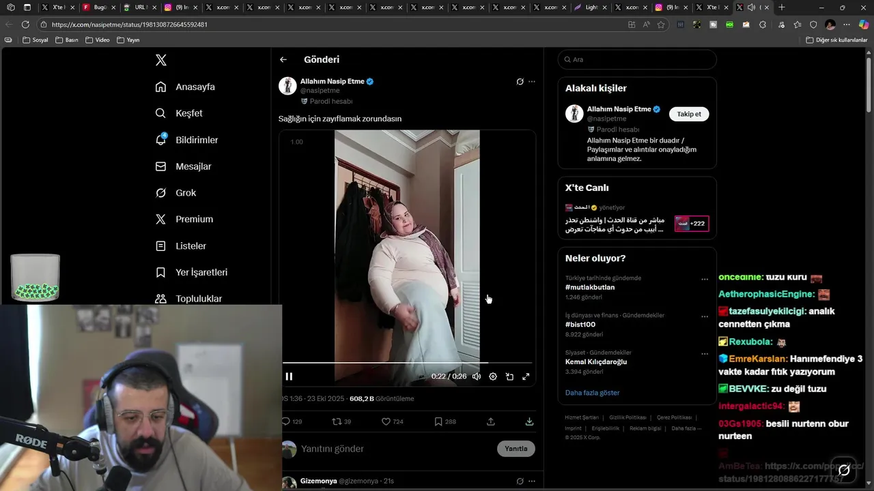874x491 pixels.
Task: Seek on the video progress bar
Action: 407,363
